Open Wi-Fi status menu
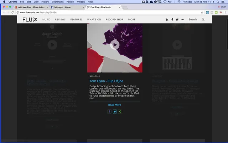This screenshot has height=143, width=228. tap(179, 2)
